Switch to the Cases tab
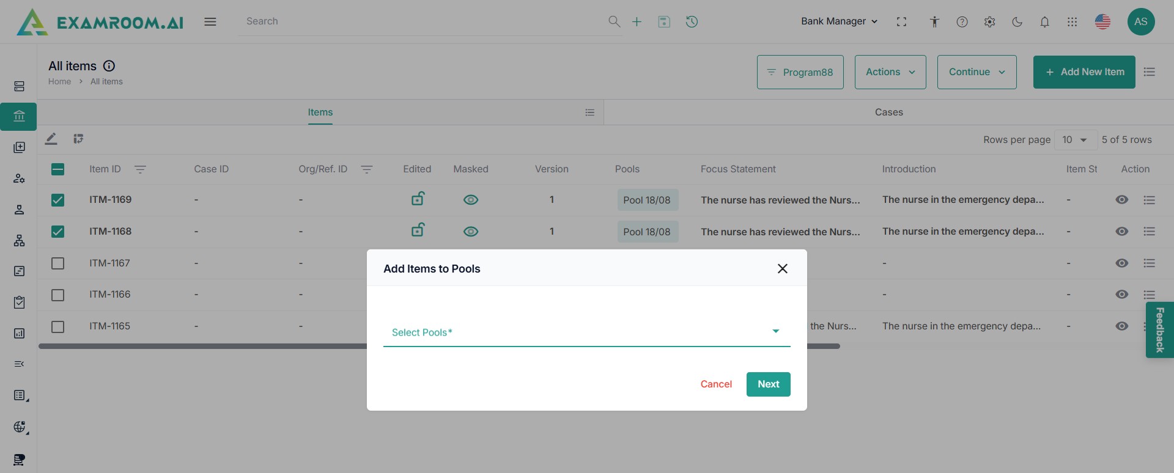The height and width of the screenshot is (473, 1174). [x=888, y=112]
